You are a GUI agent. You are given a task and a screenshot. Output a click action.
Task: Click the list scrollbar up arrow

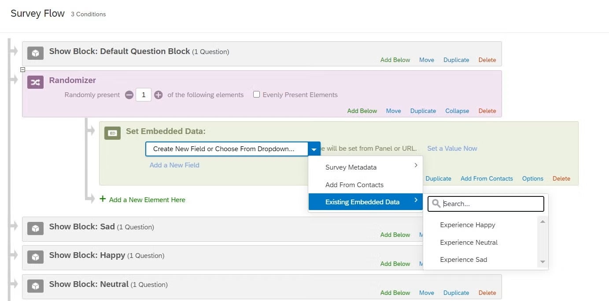[x=543, y=221]
